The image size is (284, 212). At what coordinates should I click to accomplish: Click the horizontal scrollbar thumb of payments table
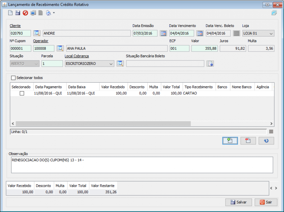[x=103, y=124]
